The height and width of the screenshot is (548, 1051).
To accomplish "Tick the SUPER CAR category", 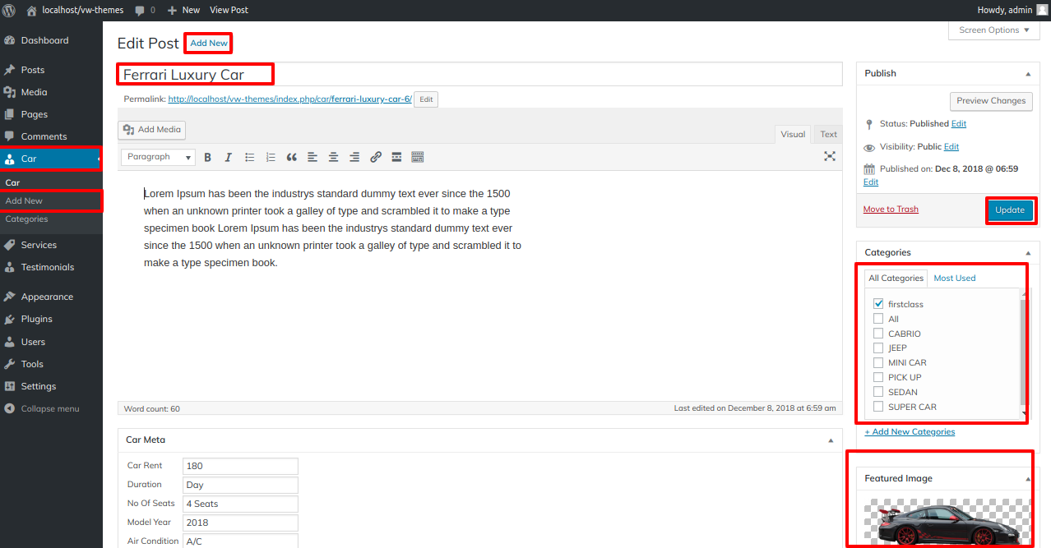I will pos(878,407).
